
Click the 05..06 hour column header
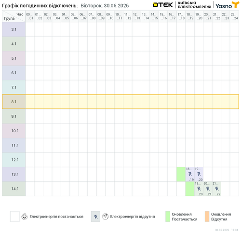[74, 16]
